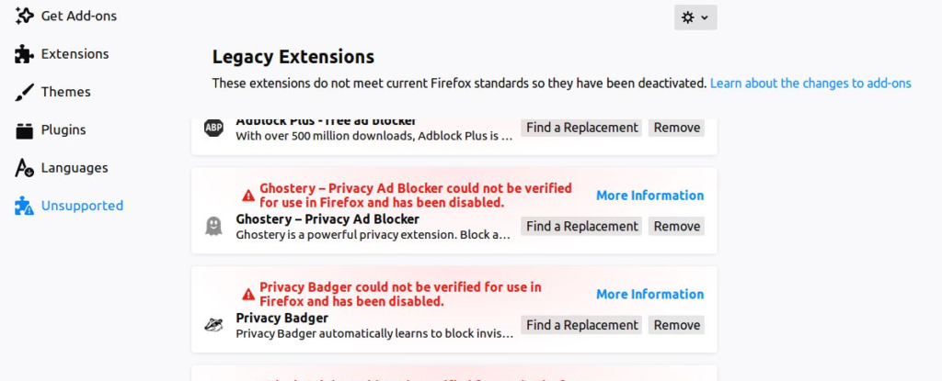Remove the Adblock Plus extension
942x381 pixels.
tap(676, 128)
